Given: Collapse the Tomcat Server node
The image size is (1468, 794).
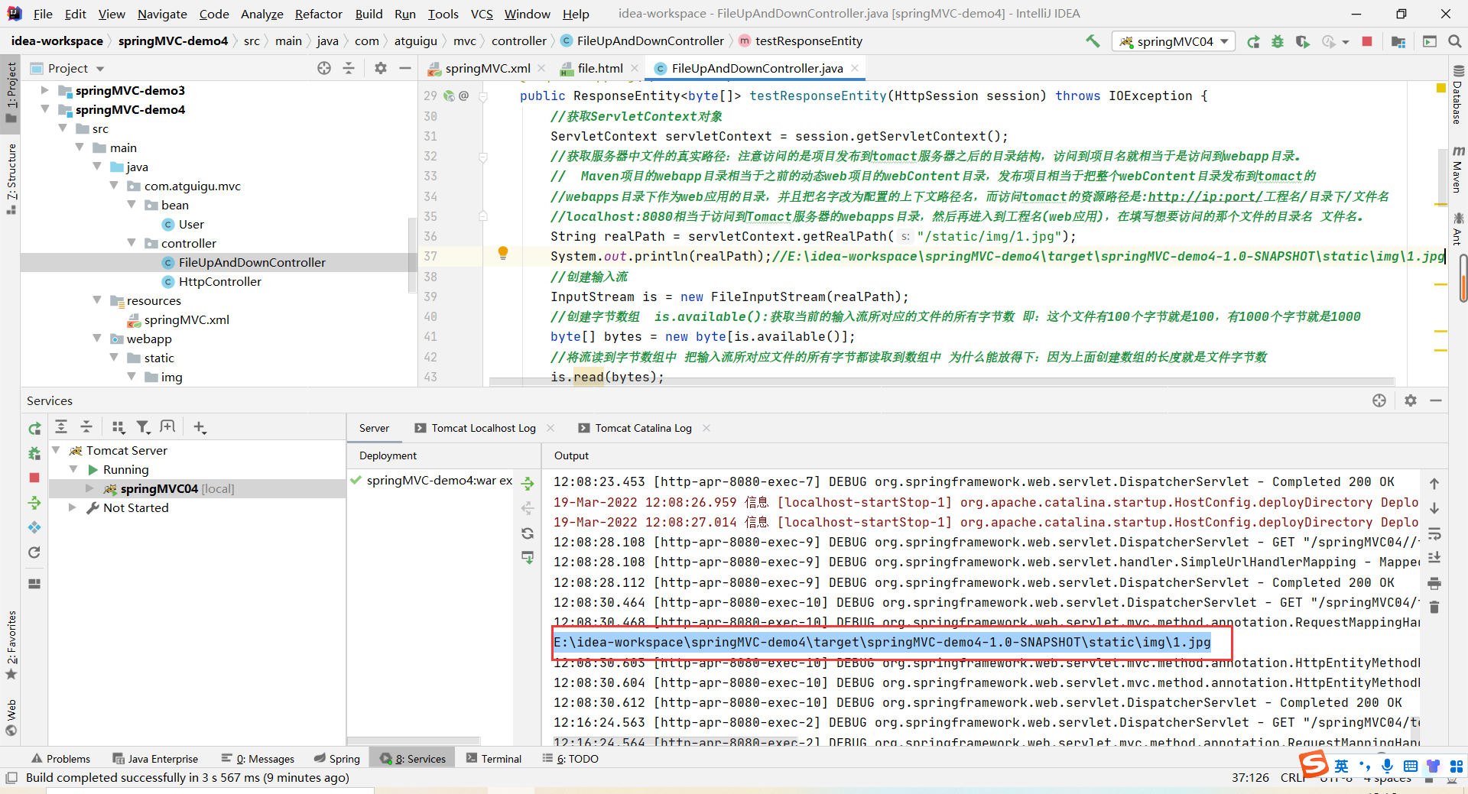Looking at the screenshot, I should click(56, 450).
